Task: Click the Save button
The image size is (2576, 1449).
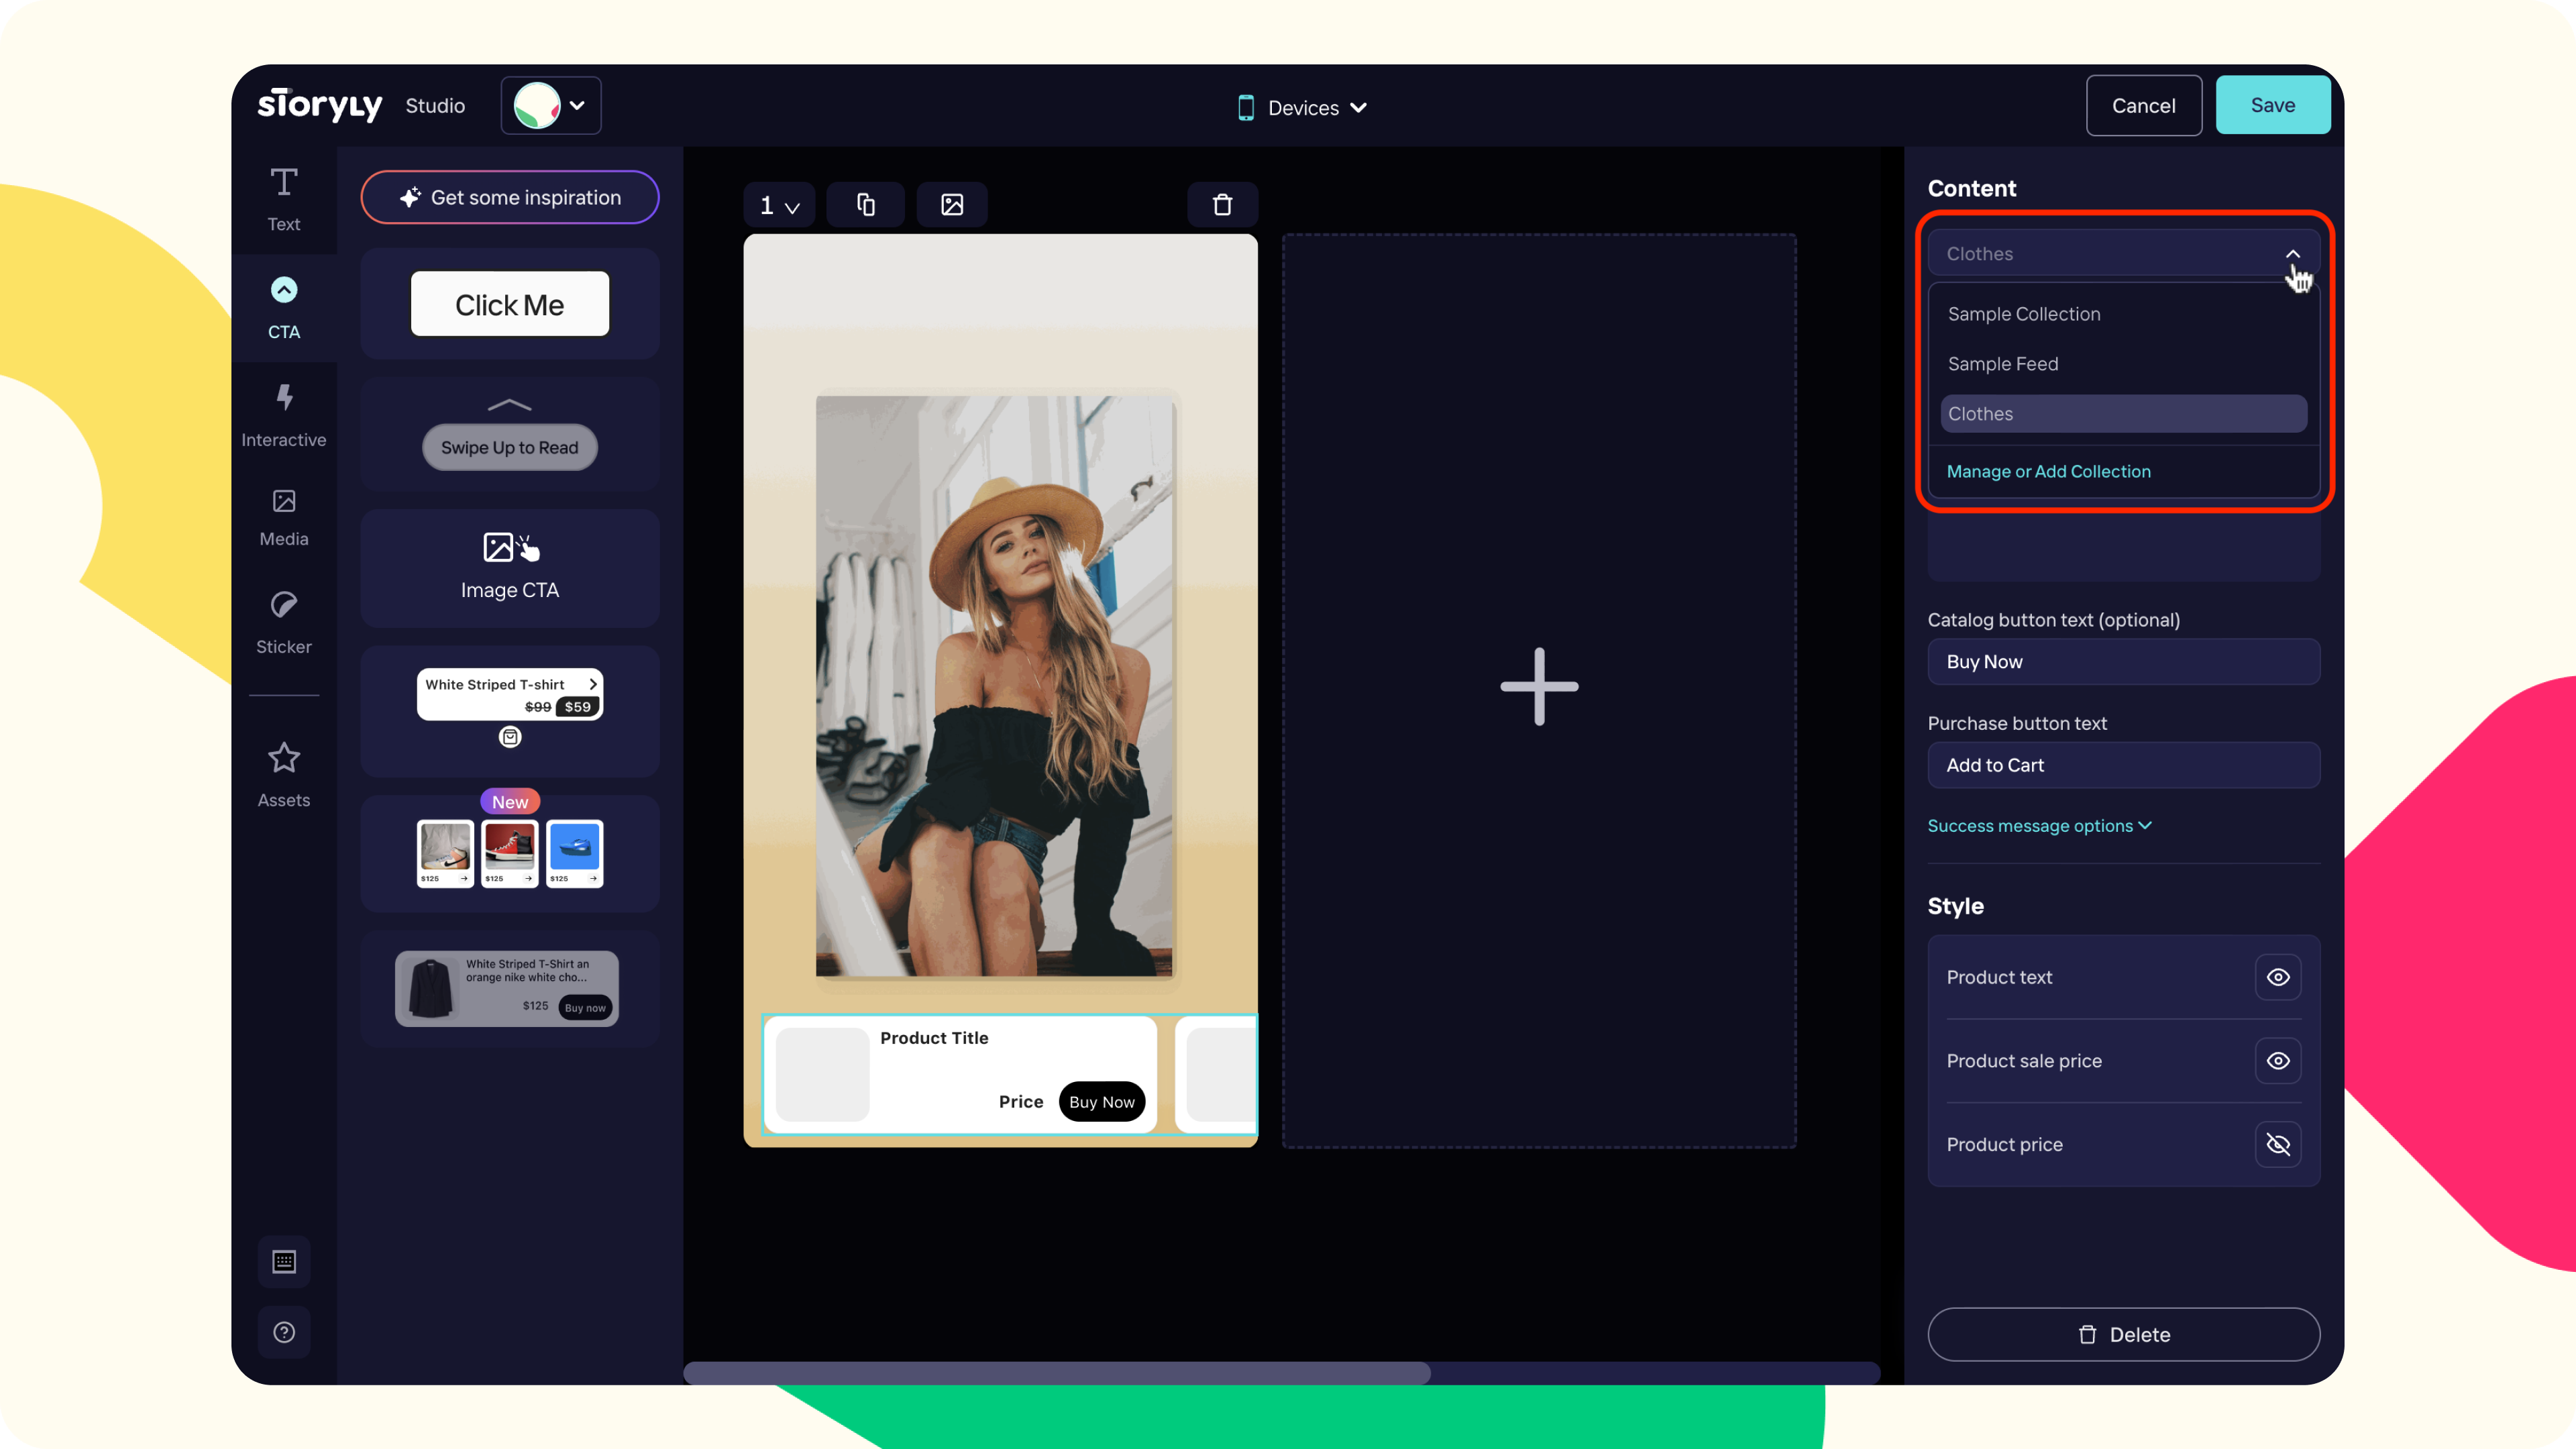Action: [2272, 105]
